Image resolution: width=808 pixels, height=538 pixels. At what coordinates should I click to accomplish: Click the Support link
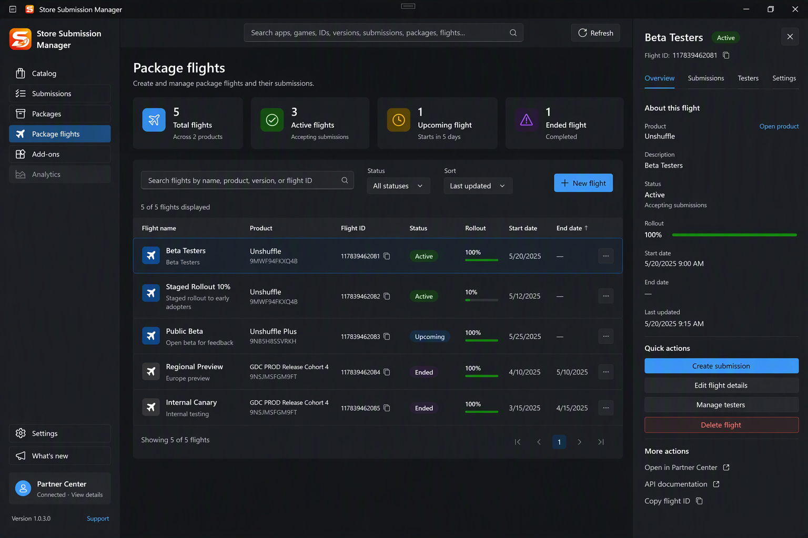coord(98,518)
